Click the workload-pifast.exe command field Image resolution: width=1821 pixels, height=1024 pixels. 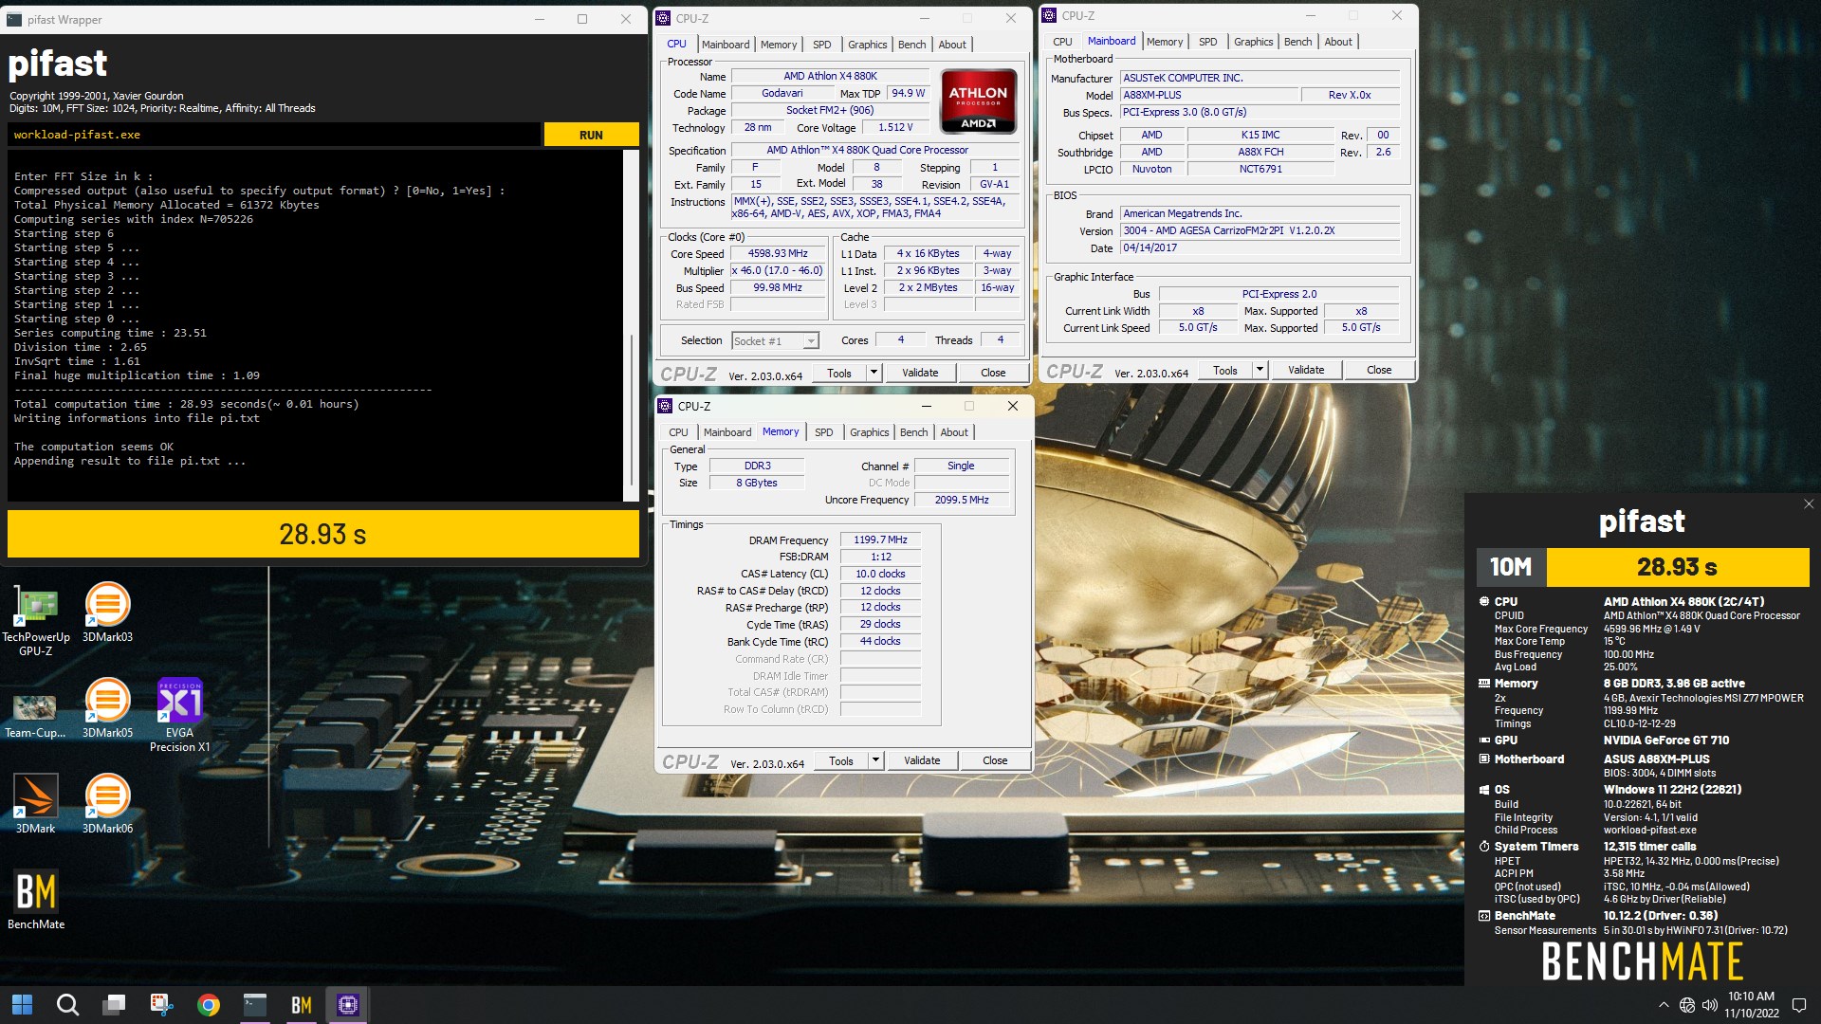[x=273, y=135]
